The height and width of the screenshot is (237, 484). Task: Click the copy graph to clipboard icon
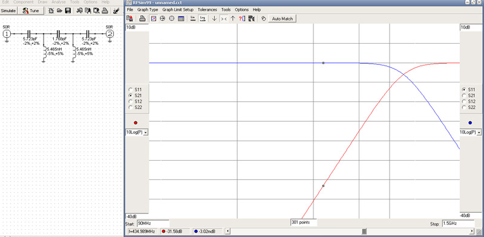[x=130, y=19]
